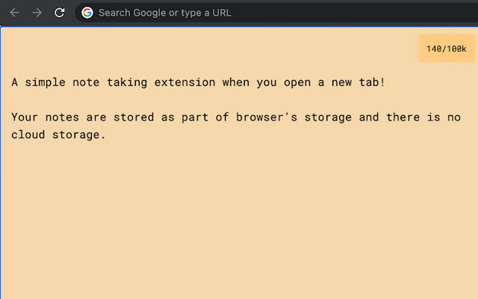Image resolution: width=478 pixels, height=299 pixels.
Task: Click the orange counter in the top-right corner
Action: point(446,48)
